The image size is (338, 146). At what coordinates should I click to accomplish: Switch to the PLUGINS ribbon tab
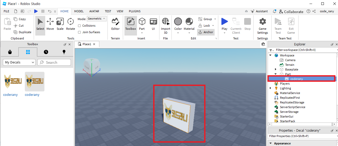coord(135,11)
